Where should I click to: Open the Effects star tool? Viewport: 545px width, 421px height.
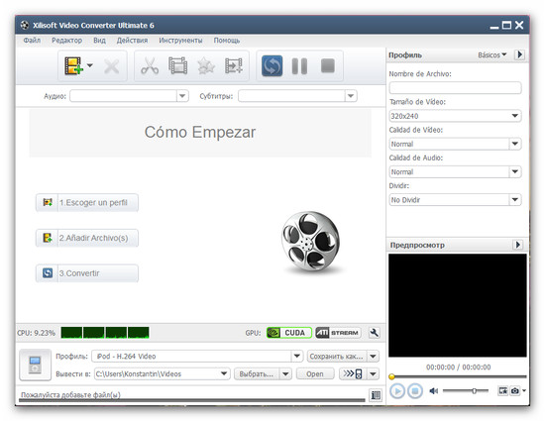pos(206,65)
